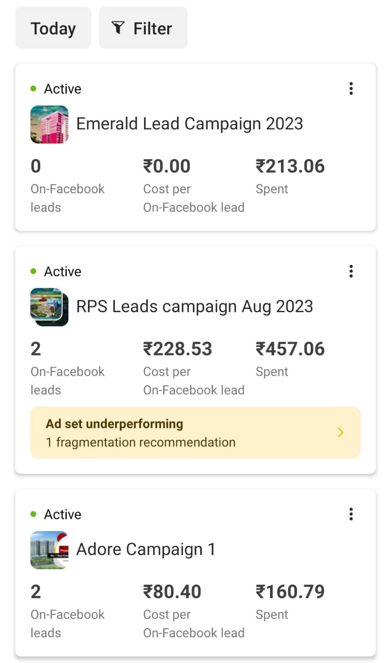Expand the fragmentation recommendation with chevron arrow
This screenshot has height=663, width=391.
click(340, 432)
